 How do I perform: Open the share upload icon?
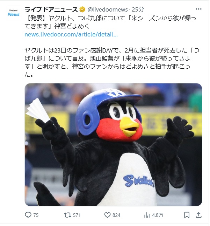tap(198, 215)
